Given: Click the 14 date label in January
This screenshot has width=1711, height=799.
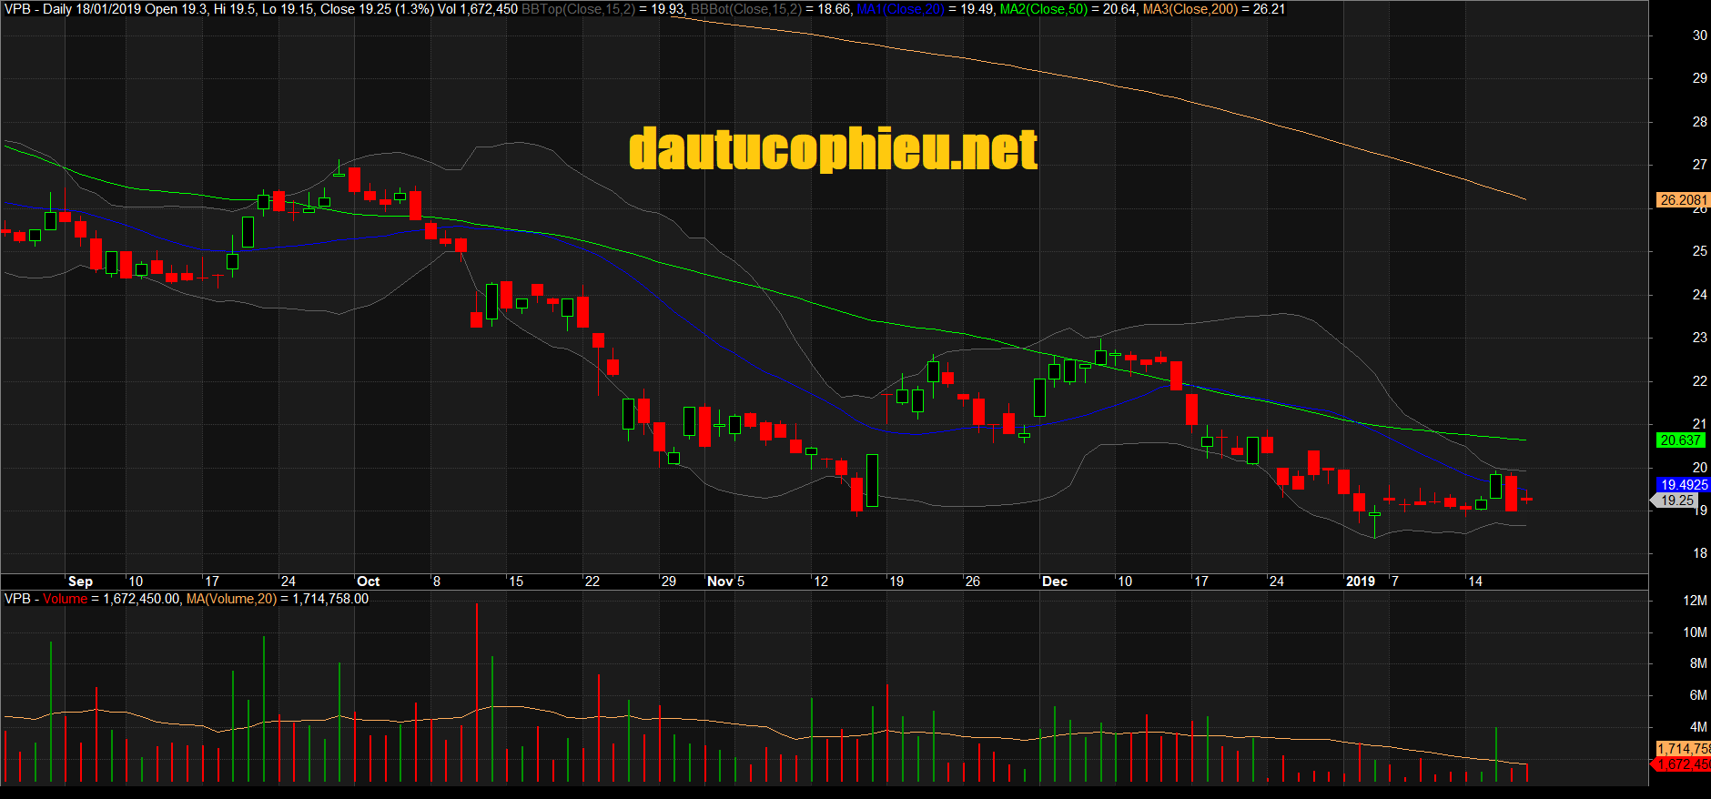Looking at the screenshot, I should tap(1475, 582).
